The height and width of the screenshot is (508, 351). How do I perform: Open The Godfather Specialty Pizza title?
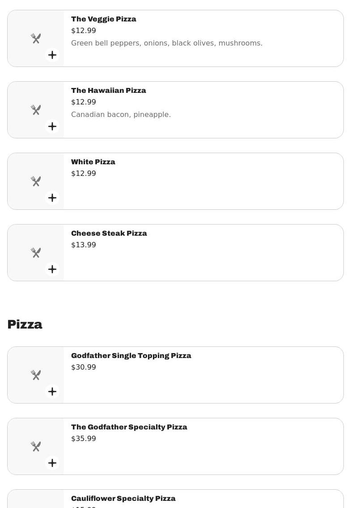[x=129, y=427]
